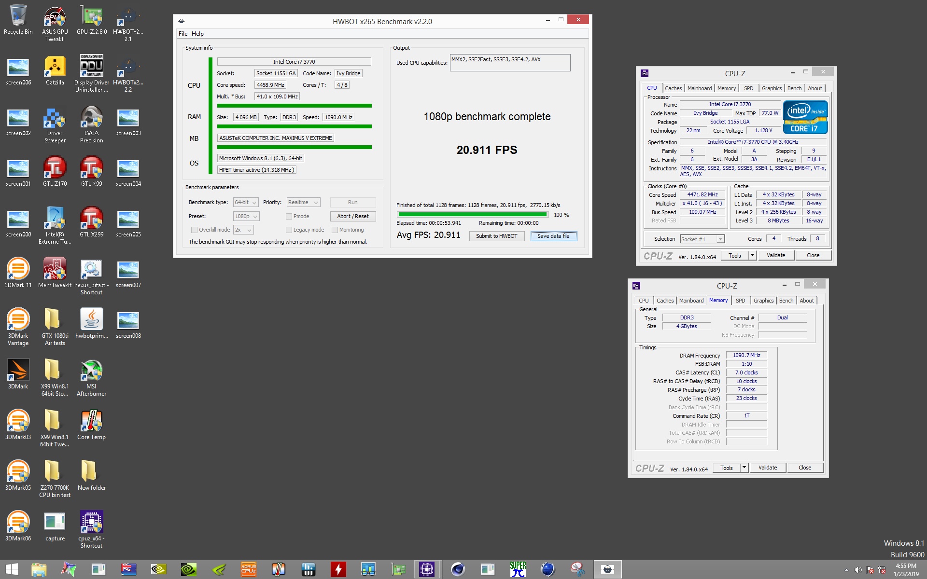Open Bench tab in upper CPU-Z

(x=794, y=88)
